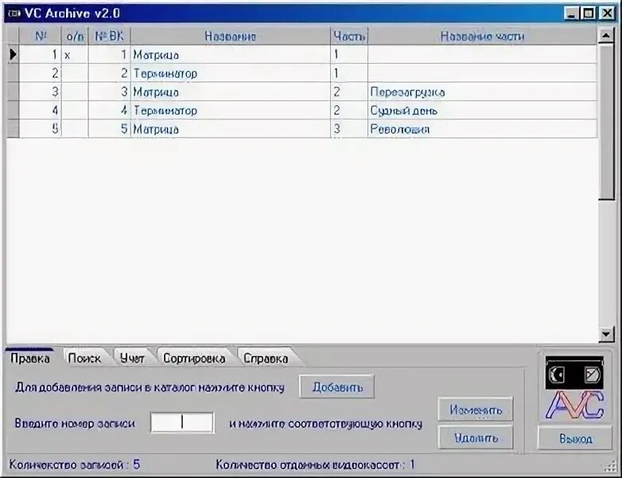Click the table scrollbar up arrow

pyautogui.click(x=606, y=36)
